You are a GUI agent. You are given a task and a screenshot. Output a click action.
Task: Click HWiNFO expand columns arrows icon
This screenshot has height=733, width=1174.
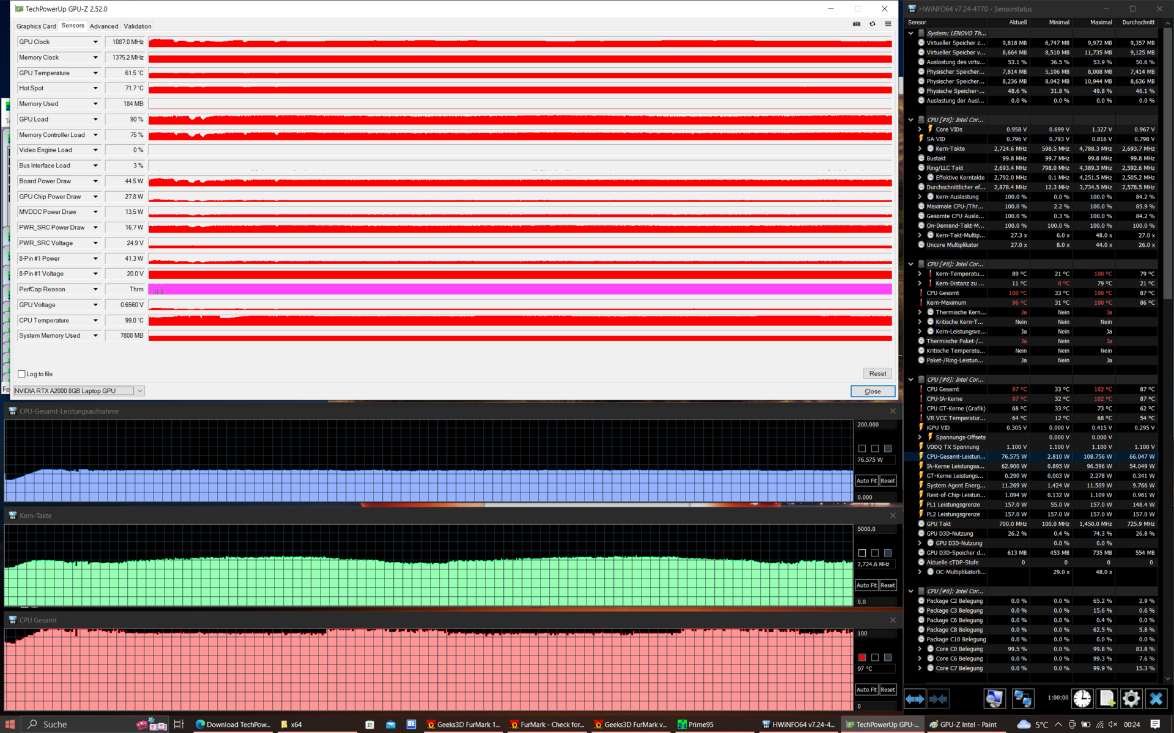pos(915,698)
